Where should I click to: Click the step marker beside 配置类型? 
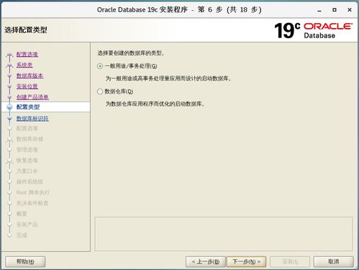pos(9,107)
